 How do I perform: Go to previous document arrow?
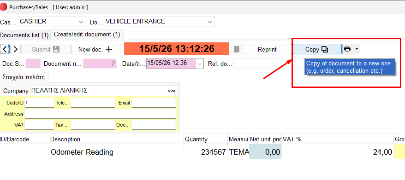point(5,49)
